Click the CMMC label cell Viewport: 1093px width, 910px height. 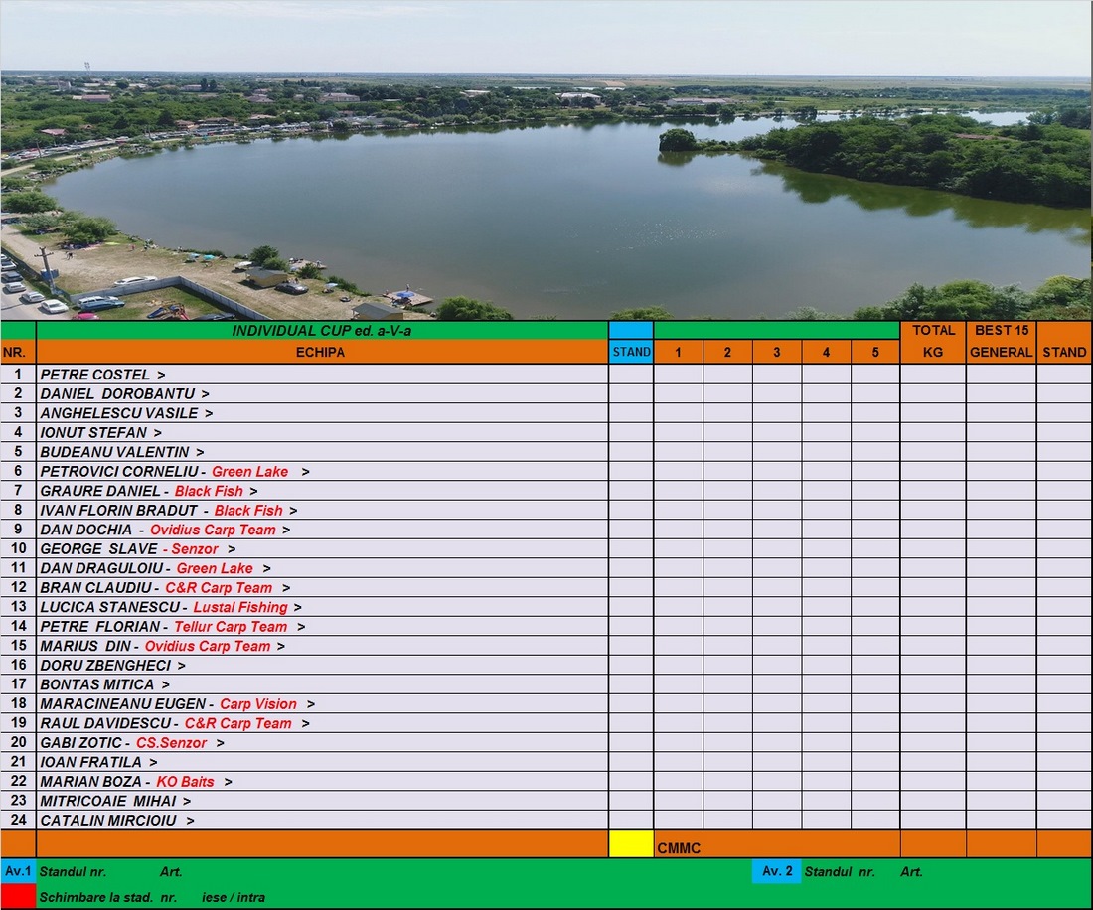pos(679,848)
